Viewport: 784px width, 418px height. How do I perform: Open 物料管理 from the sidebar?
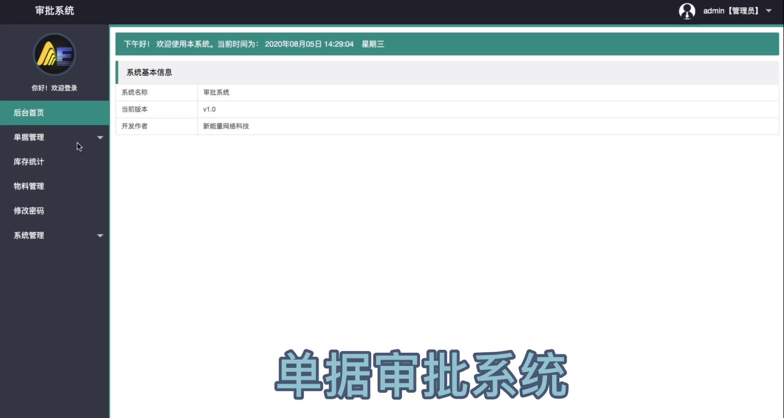coord(55,186)
